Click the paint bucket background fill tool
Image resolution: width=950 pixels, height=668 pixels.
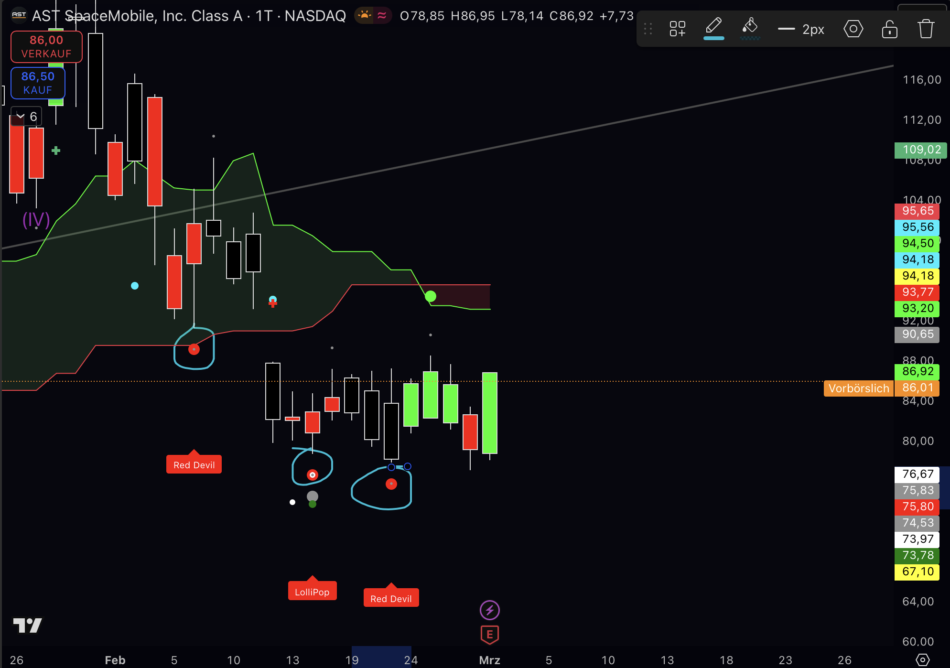click(x=750, y=25)
